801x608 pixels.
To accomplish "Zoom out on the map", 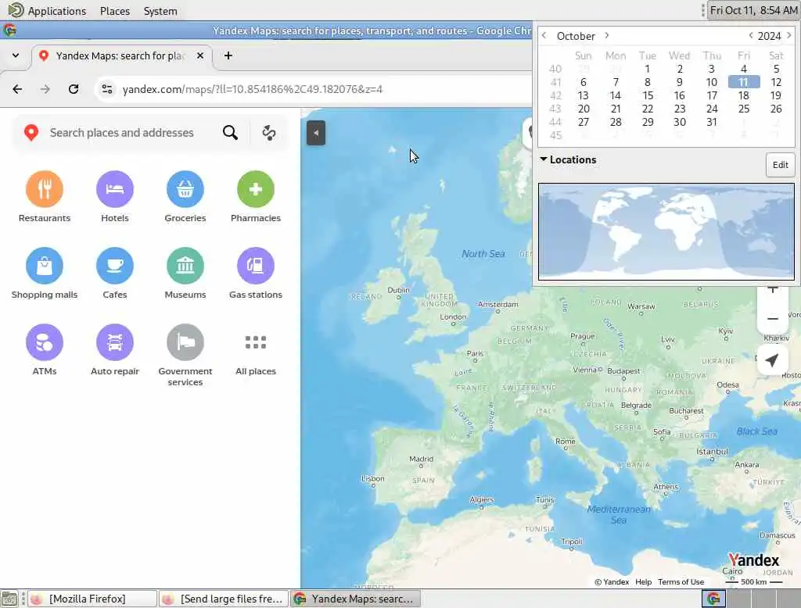I will click(x=772, y=319).
